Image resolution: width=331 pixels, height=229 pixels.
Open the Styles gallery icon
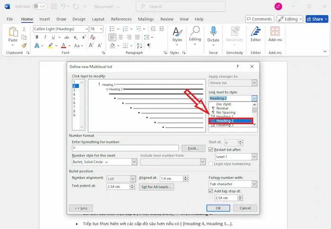pos(177,32)
